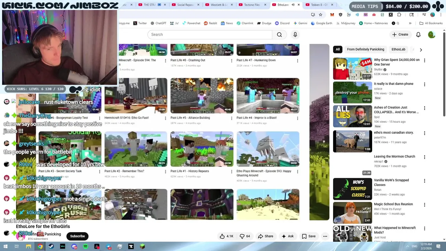Open the ENG language indicator in tray
This screenshot has height=251, width=446.
(x=414, y=247)
